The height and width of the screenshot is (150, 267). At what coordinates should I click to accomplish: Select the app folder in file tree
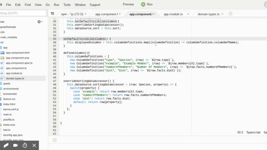5,47
